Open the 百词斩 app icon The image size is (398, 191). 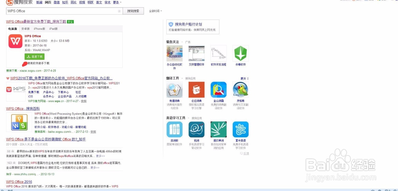[x=174, y=129]
